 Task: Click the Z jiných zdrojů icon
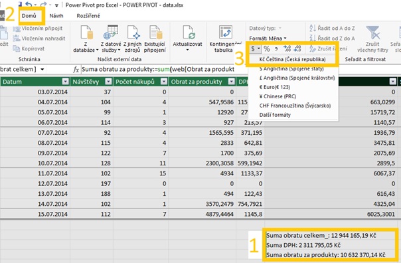click(x=133, y=33)
